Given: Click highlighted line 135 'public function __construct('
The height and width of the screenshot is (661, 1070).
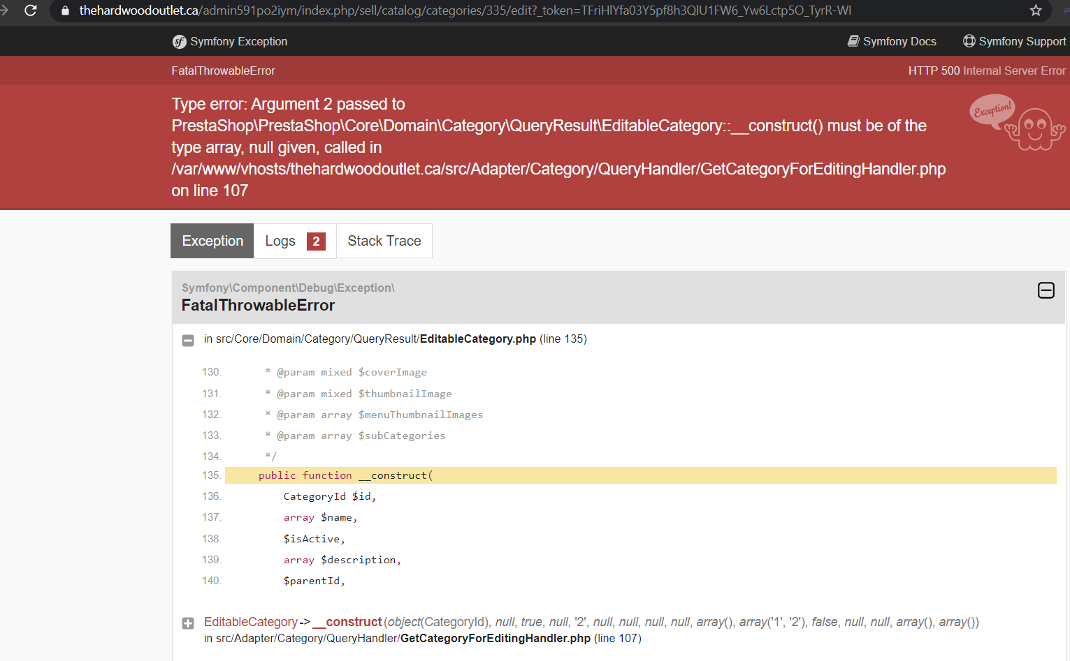Looking at the screenshot, I should tap(641, 475).
